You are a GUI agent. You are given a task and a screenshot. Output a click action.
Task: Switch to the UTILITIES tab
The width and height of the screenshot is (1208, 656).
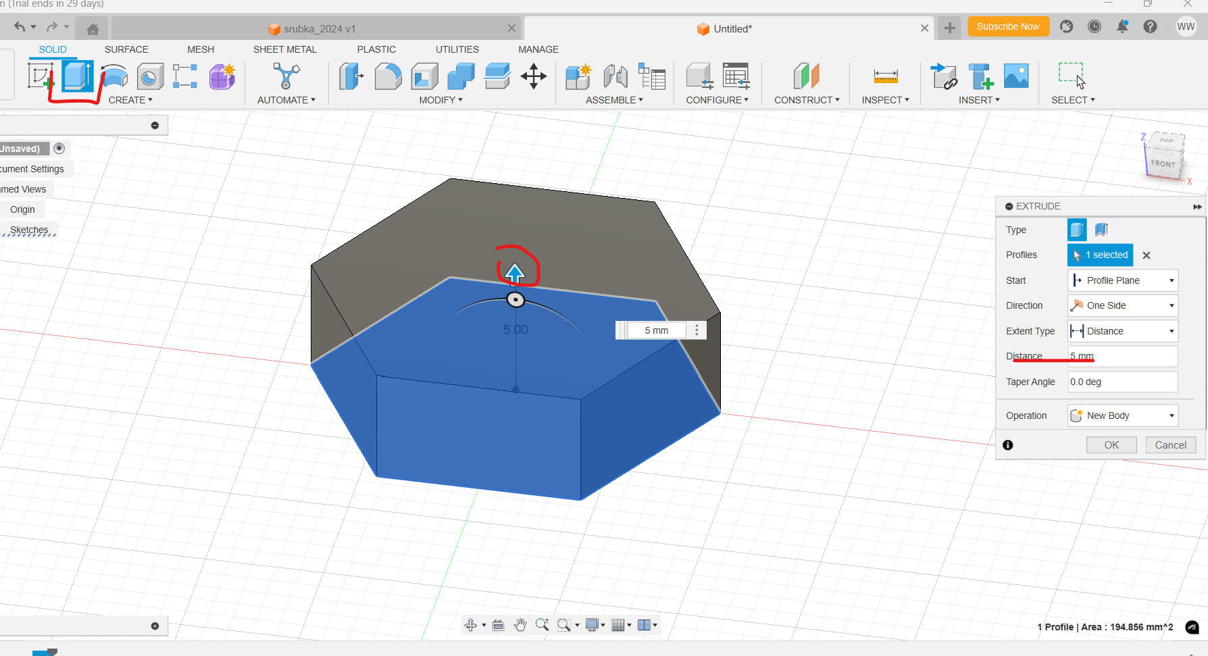click(x=457, y=49)
